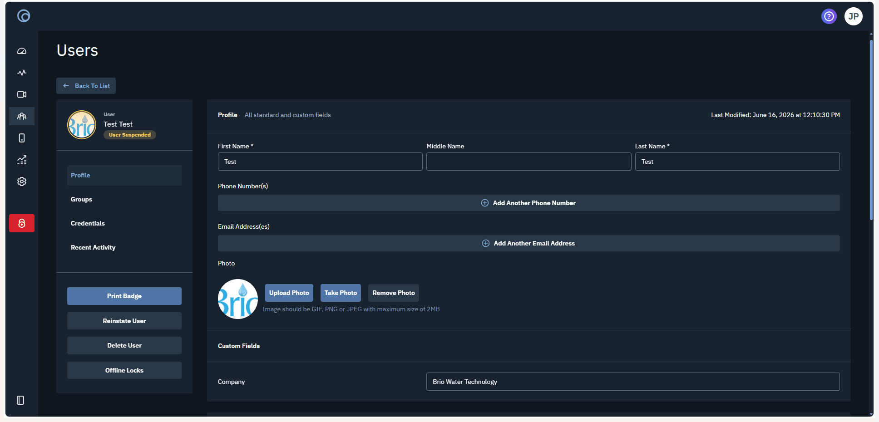Click the Upload Photo button
The height and width of the screenshot is (422, 879).
pos(289,293)
